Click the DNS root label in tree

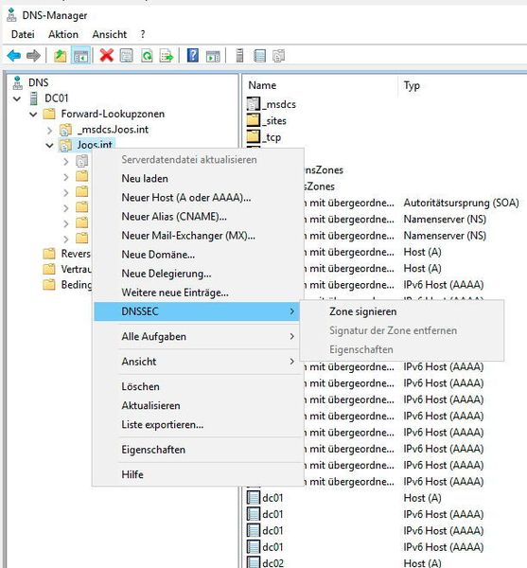pyautogui.click(x=39, y=82)
